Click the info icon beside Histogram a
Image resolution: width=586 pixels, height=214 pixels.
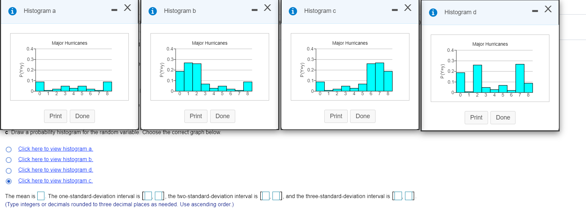[13, 11]
